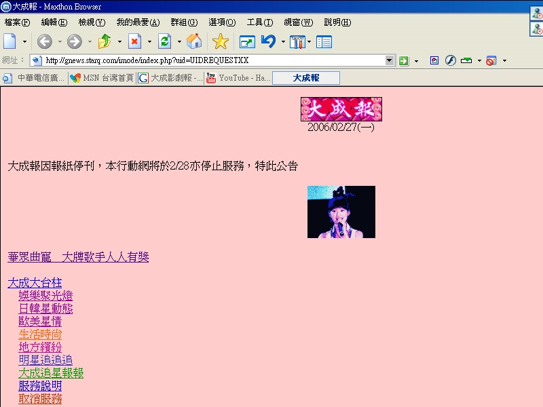Open Back history dropdown arrow
Screen dimensions: 543x407
[60, 42]
